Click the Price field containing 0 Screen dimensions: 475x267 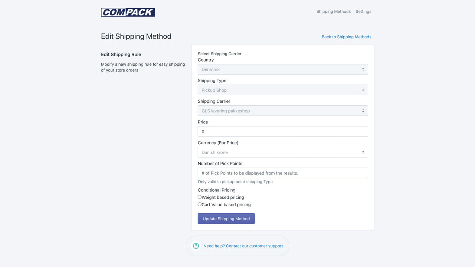pyautogui.click(x=283, y=131)
